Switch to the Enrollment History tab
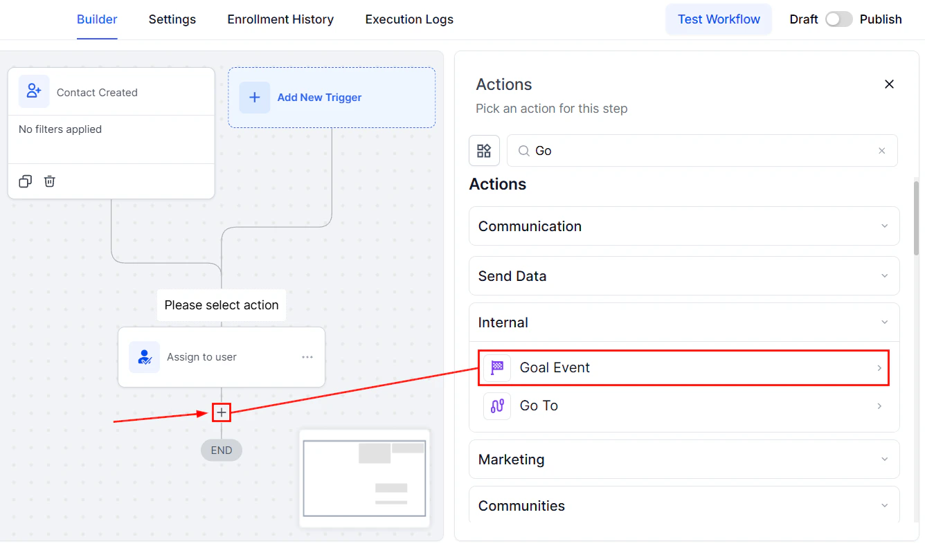925x546 pixels. coord(280,19)
